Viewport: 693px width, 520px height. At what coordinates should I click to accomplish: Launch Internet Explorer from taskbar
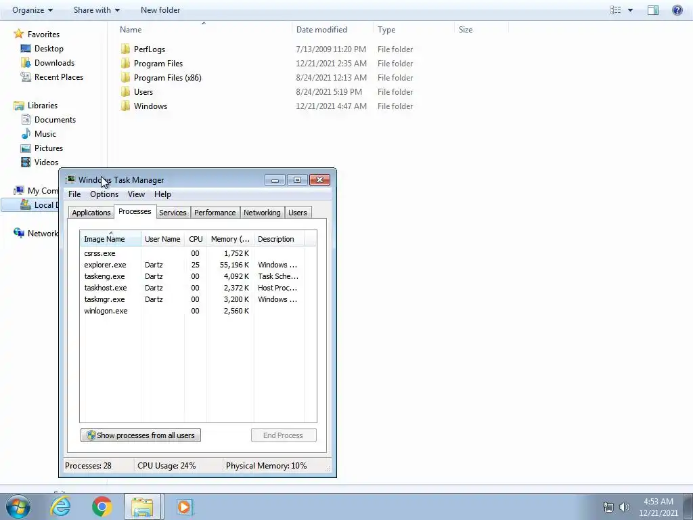click(60, 506)
